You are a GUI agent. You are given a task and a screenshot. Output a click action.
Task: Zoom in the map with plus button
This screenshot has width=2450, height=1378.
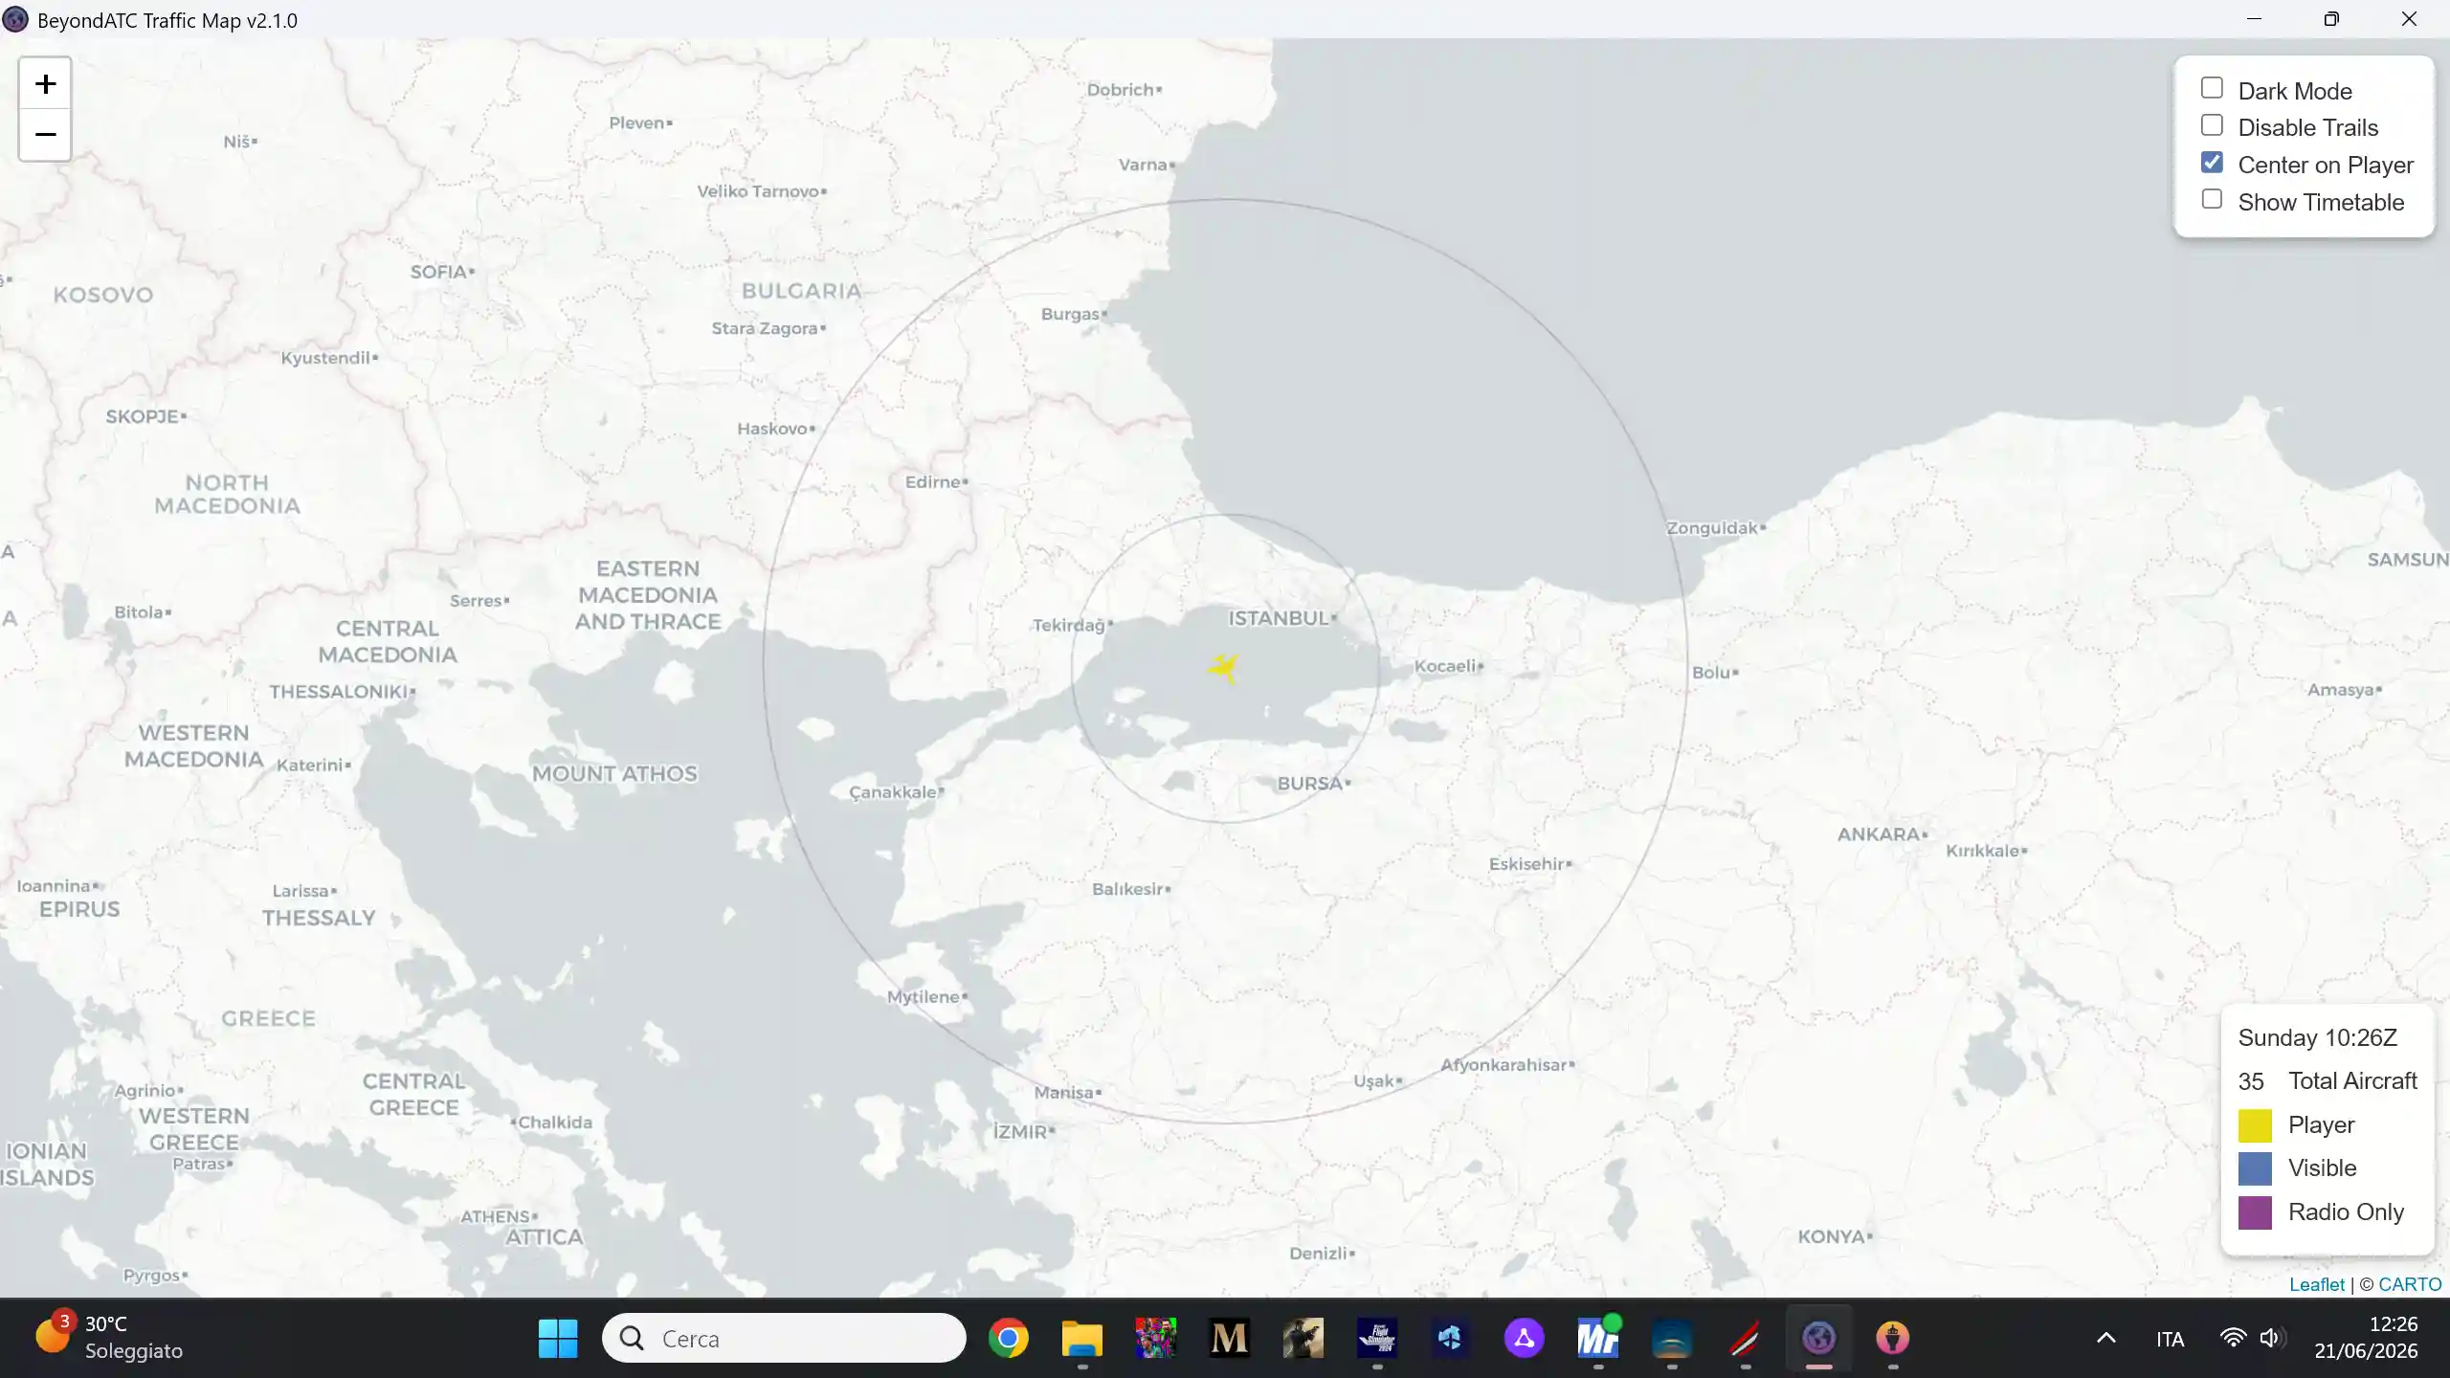point(45,84)
